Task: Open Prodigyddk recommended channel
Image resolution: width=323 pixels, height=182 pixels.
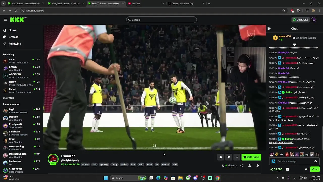Action: (21, 126)
